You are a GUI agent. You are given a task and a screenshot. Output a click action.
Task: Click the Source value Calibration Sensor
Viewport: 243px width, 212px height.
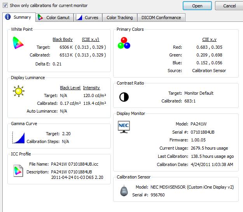[x=209, y=71]
